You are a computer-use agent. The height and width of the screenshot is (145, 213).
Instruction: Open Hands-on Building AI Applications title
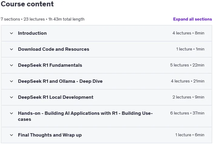pos(85,116)
